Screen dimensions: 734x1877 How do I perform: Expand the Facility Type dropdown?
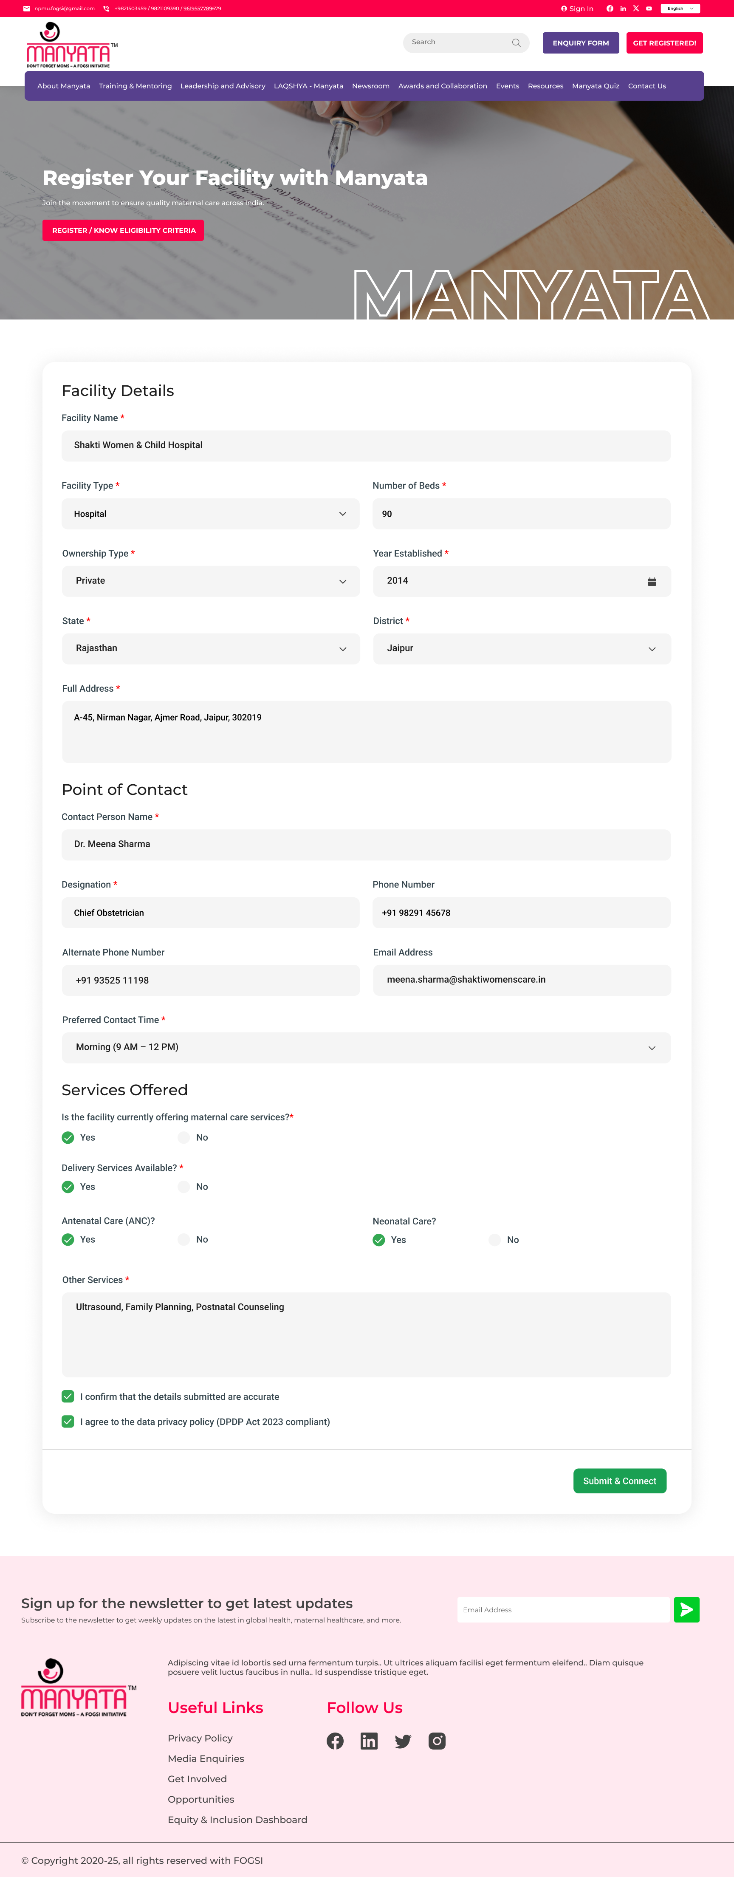(210, 514)
